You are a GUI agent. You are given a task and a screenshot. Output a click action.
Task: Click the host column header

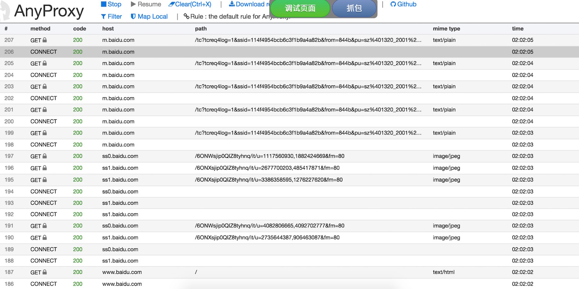108,29
